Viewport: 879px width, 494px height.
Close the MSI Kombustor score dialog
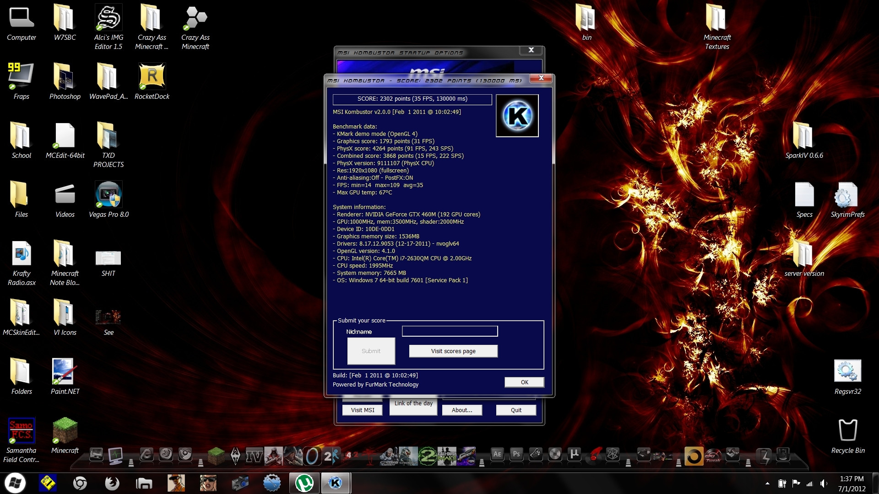coord(541,78)
